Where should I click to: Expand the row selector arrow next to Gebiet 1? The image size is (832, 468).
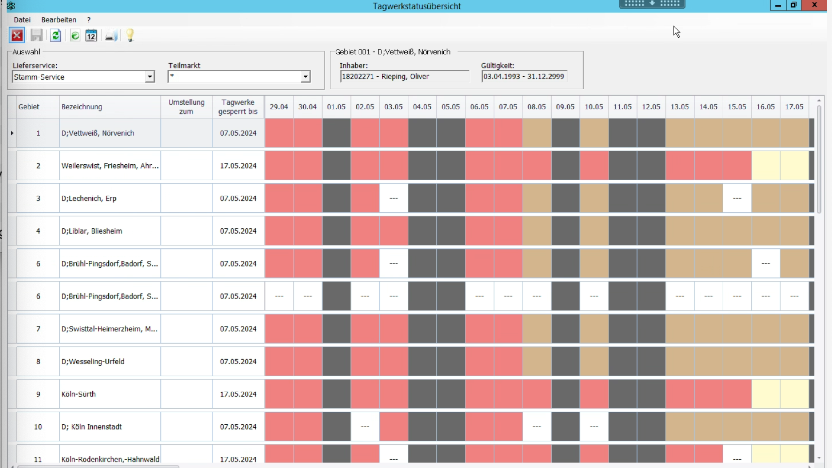12,133
